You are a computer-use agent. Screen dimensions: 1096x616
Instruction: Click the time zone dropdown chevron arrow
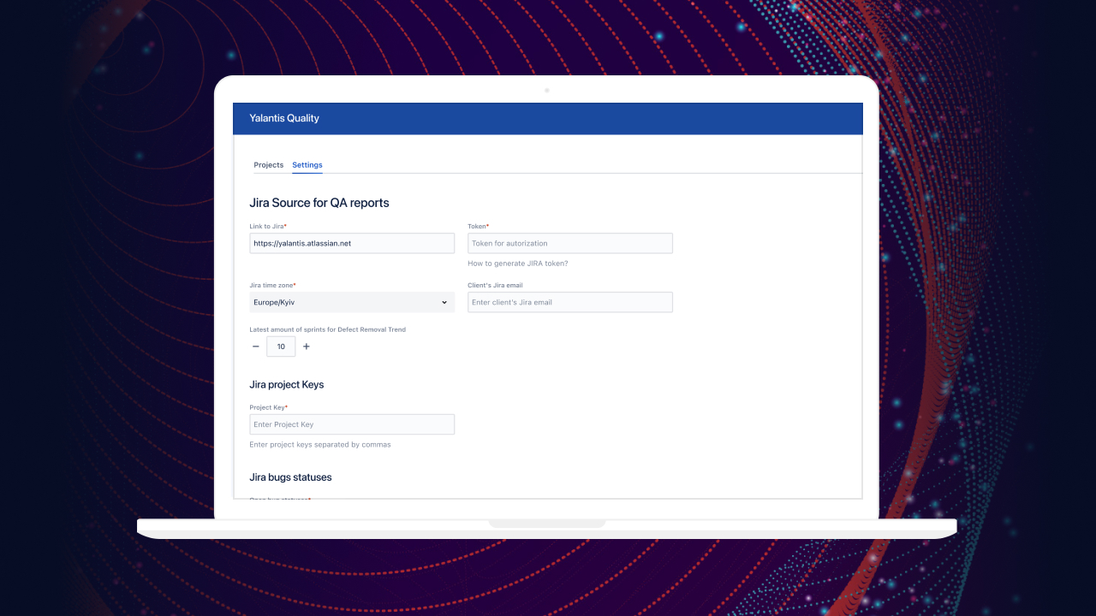(444, 302)
